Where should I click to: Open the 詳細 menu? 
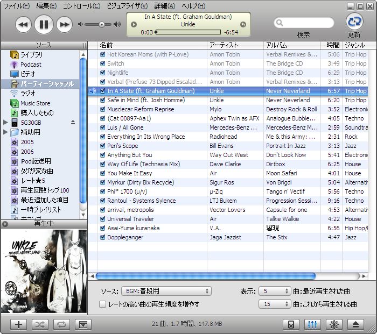[165, 6]
